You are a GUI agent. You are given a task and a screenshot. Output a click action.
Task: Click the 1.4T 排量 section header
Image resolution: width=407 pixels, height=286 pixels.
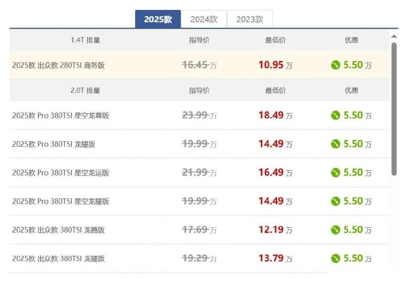pos(86,40)
